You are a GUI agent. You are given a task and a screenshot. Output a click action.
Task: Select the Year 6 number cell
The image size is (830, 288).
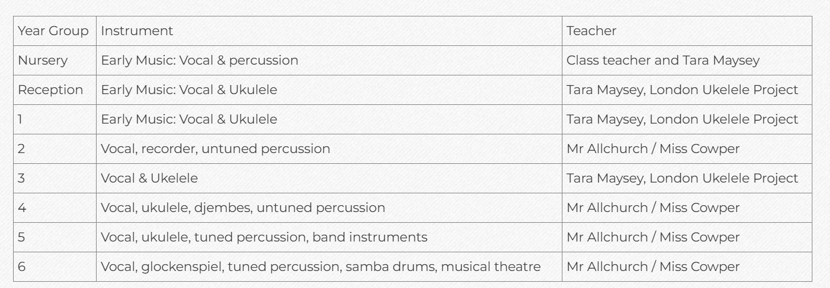coord(55,267)
